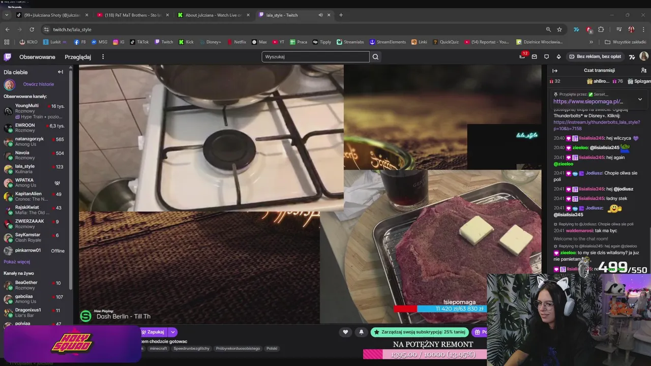Open a new browser tab
The image size is (651, 366).
coord(341,15)
